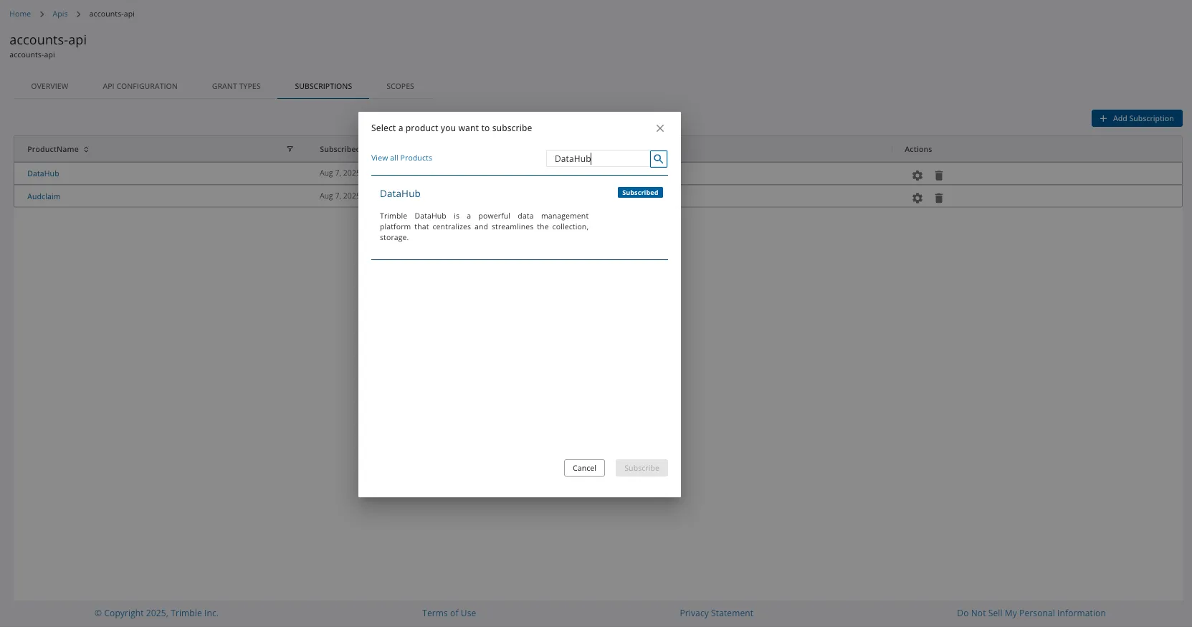Open the ProductName column filter icon
This screenshot has width=1192, height=627.
click(290, 149)
